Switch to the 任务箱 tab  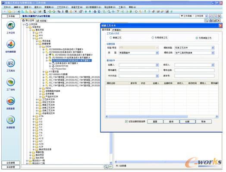pyautogui.click(x=41, y=21)
